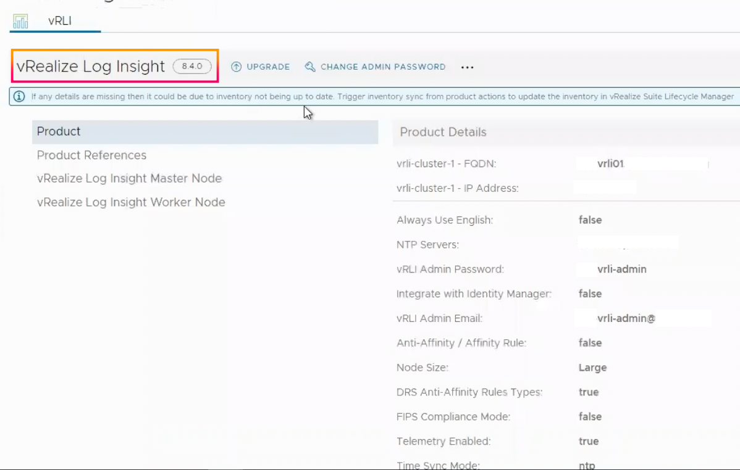Click the vRLI bar chart icon
This screenshot has height=470, width=740.
point(20,21)
